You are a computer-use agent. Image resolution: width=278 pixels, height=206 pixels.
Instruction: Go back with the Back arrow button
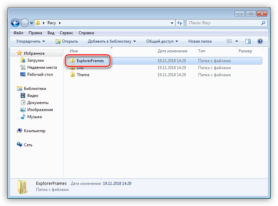tap(15, 23)
